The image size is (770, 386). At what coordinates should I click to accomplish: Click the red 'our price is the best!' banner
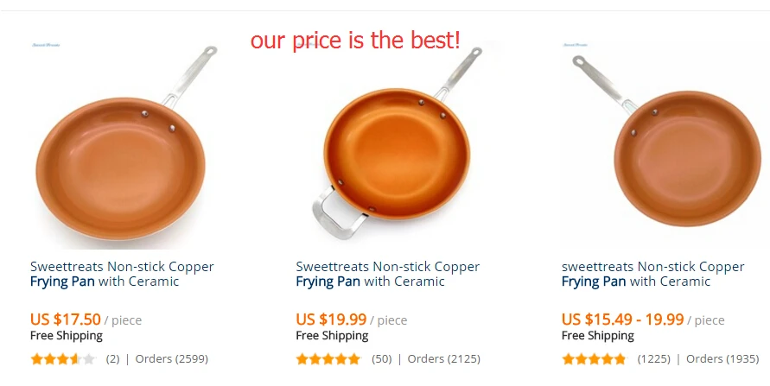(355, 40)
